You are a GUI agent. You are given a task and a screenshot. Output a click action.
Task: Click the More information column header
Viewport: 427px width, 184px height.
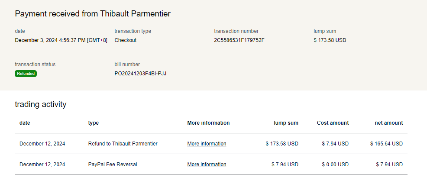click(208, 123)
